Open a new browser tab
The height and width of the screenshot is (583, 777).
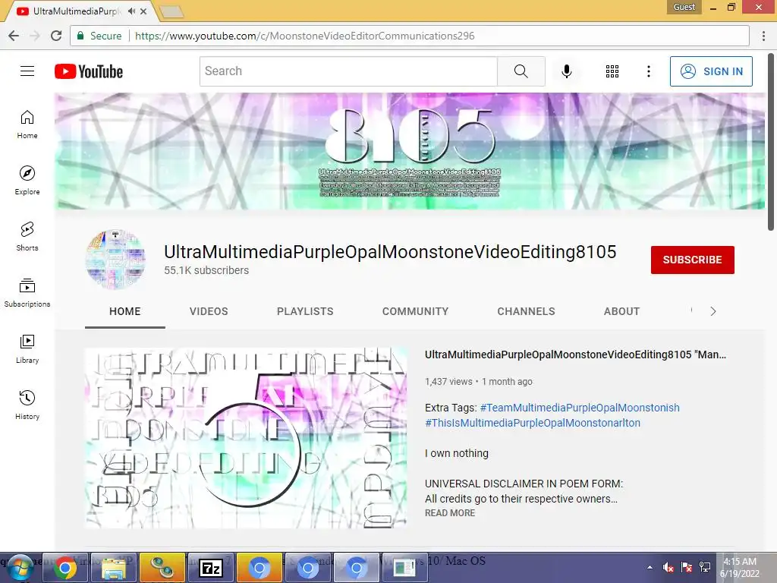(172, 11)
